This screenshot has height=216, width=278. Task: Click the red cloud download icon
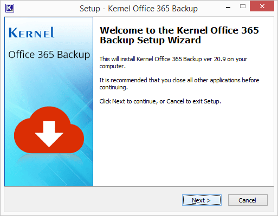(49, 130)
